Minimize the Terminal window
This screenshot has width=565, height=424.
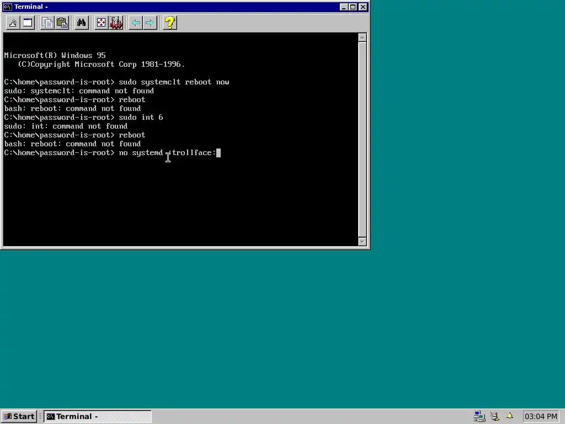344,7
